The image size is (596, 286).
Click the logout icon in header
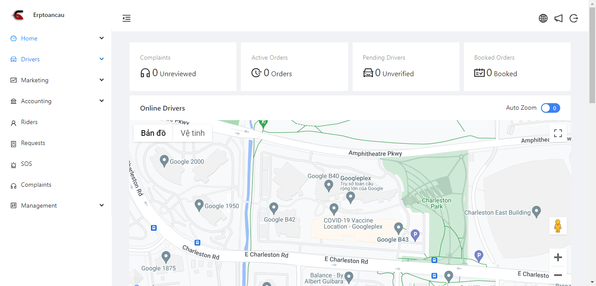pos(574,18)
